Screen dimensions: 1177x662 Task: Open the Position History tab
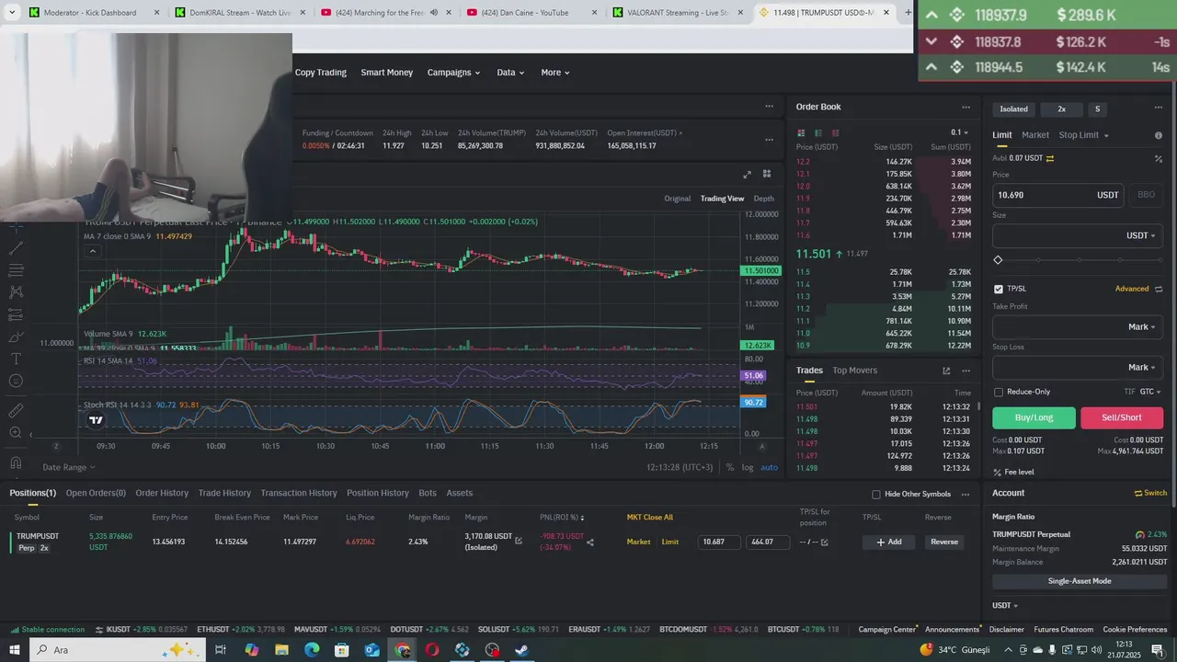(x=378, y=493)
